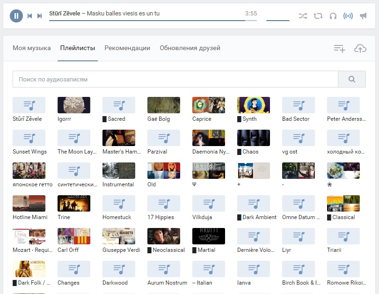Screen dimensions: 379x294
Task: Skip to the next track
Action: (39, 16)
